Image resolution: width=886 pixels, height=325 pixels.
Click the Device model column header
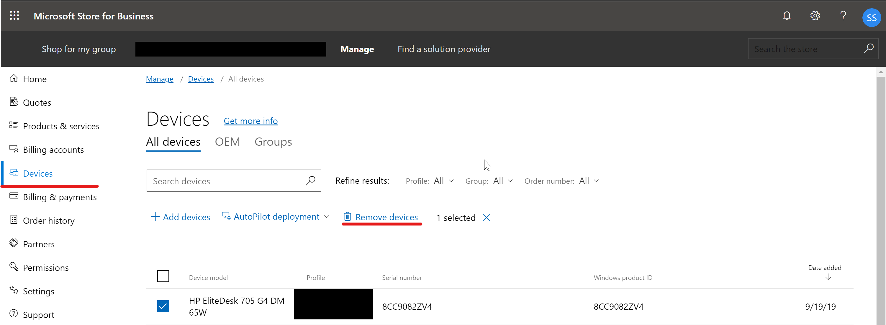pyautogui.click(x=208, y=278)
